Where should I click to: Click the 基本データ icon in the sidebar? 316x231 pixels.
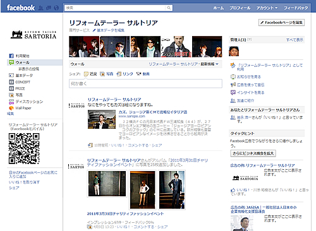click(x=11, y=75)
